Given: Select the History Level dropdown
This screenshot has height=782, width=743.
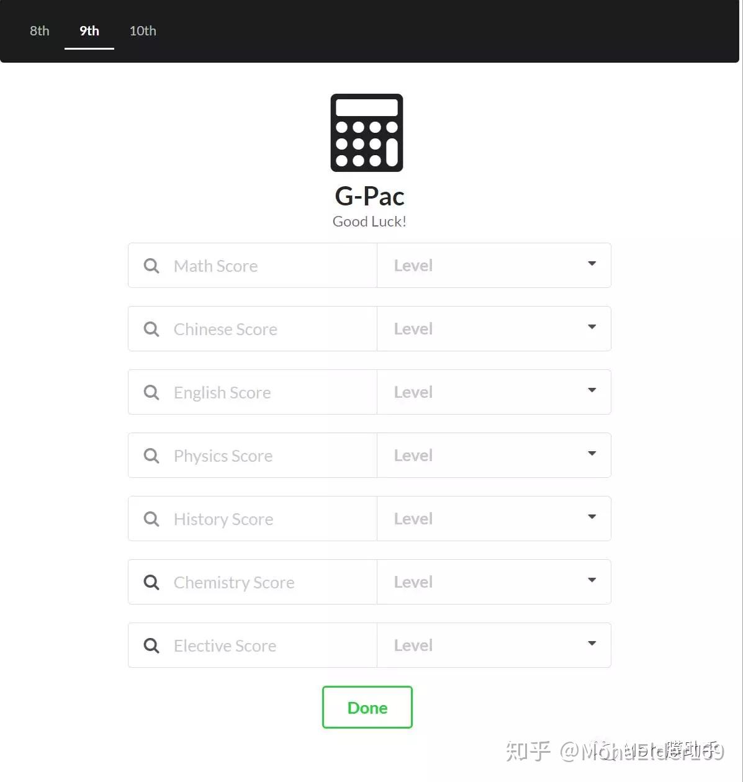Looking at the screenshot, I should coord(494,519).
